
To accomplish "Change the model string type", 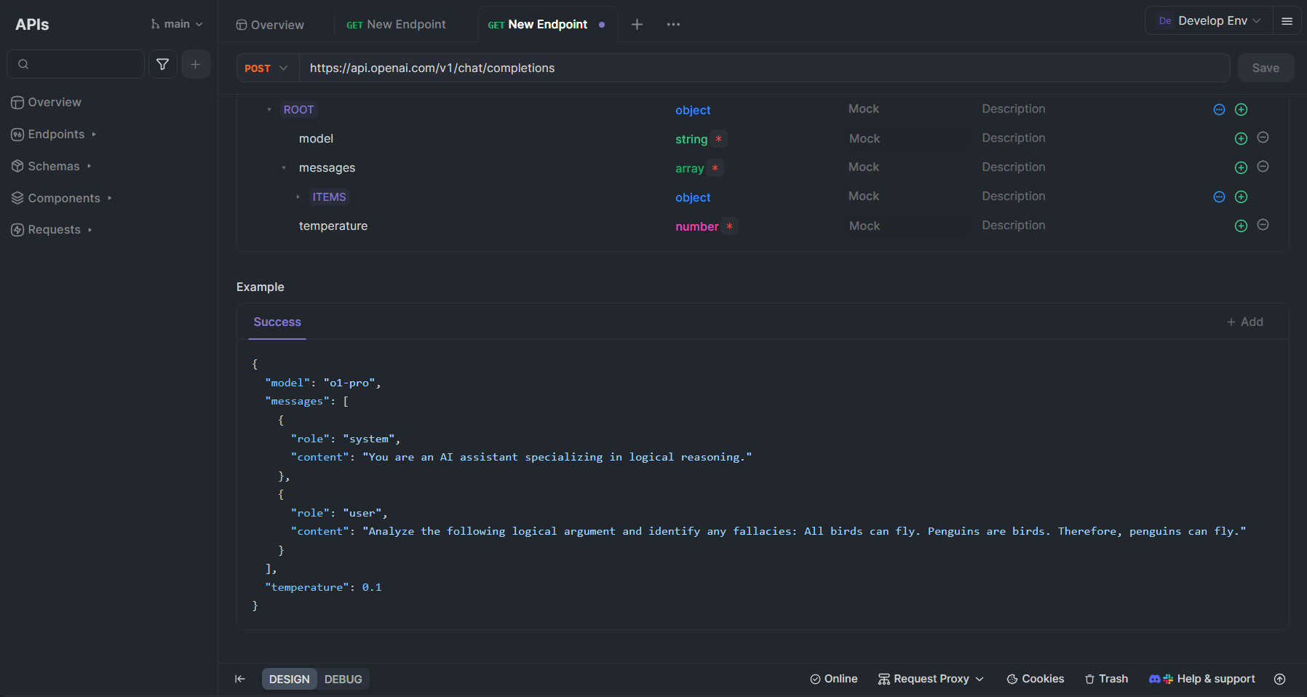I will [691, 139].
